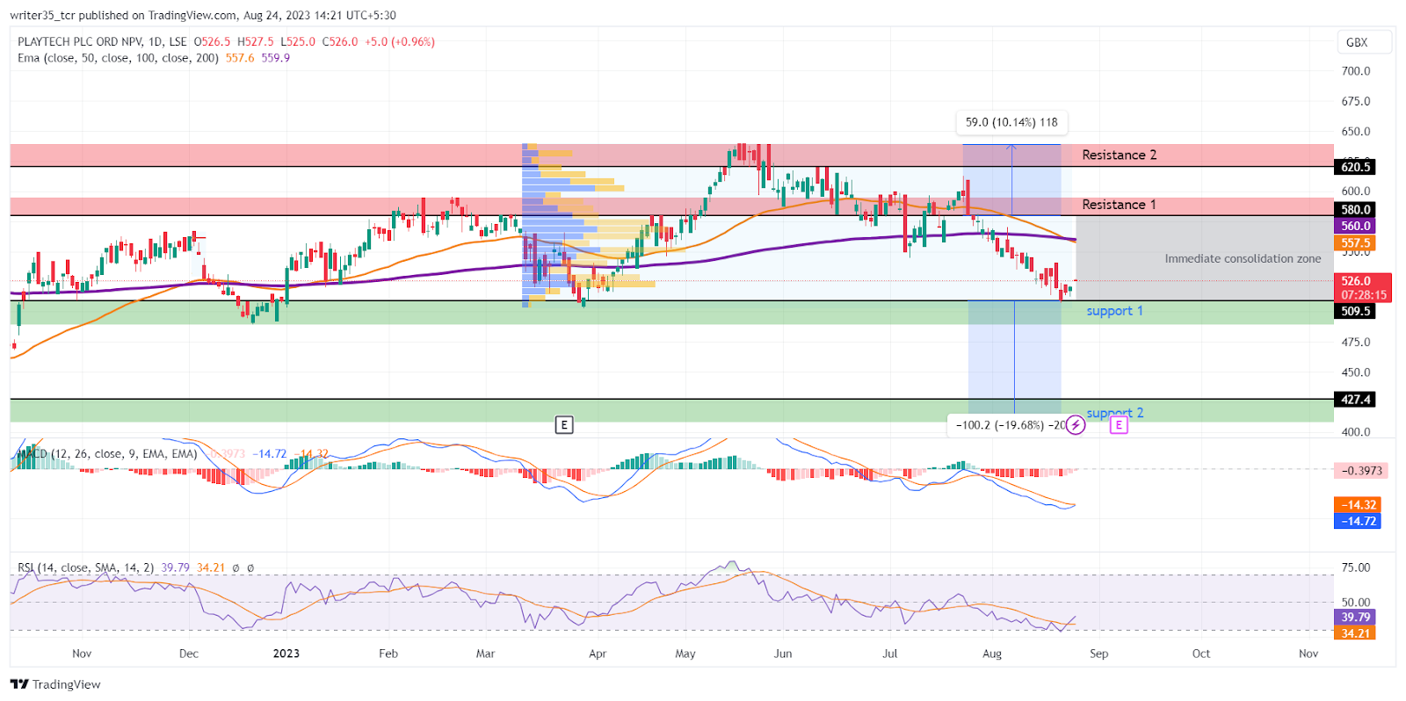Click the 580.0 price line label
This screenshot has height=701, width=1406.
(1355, 209)
